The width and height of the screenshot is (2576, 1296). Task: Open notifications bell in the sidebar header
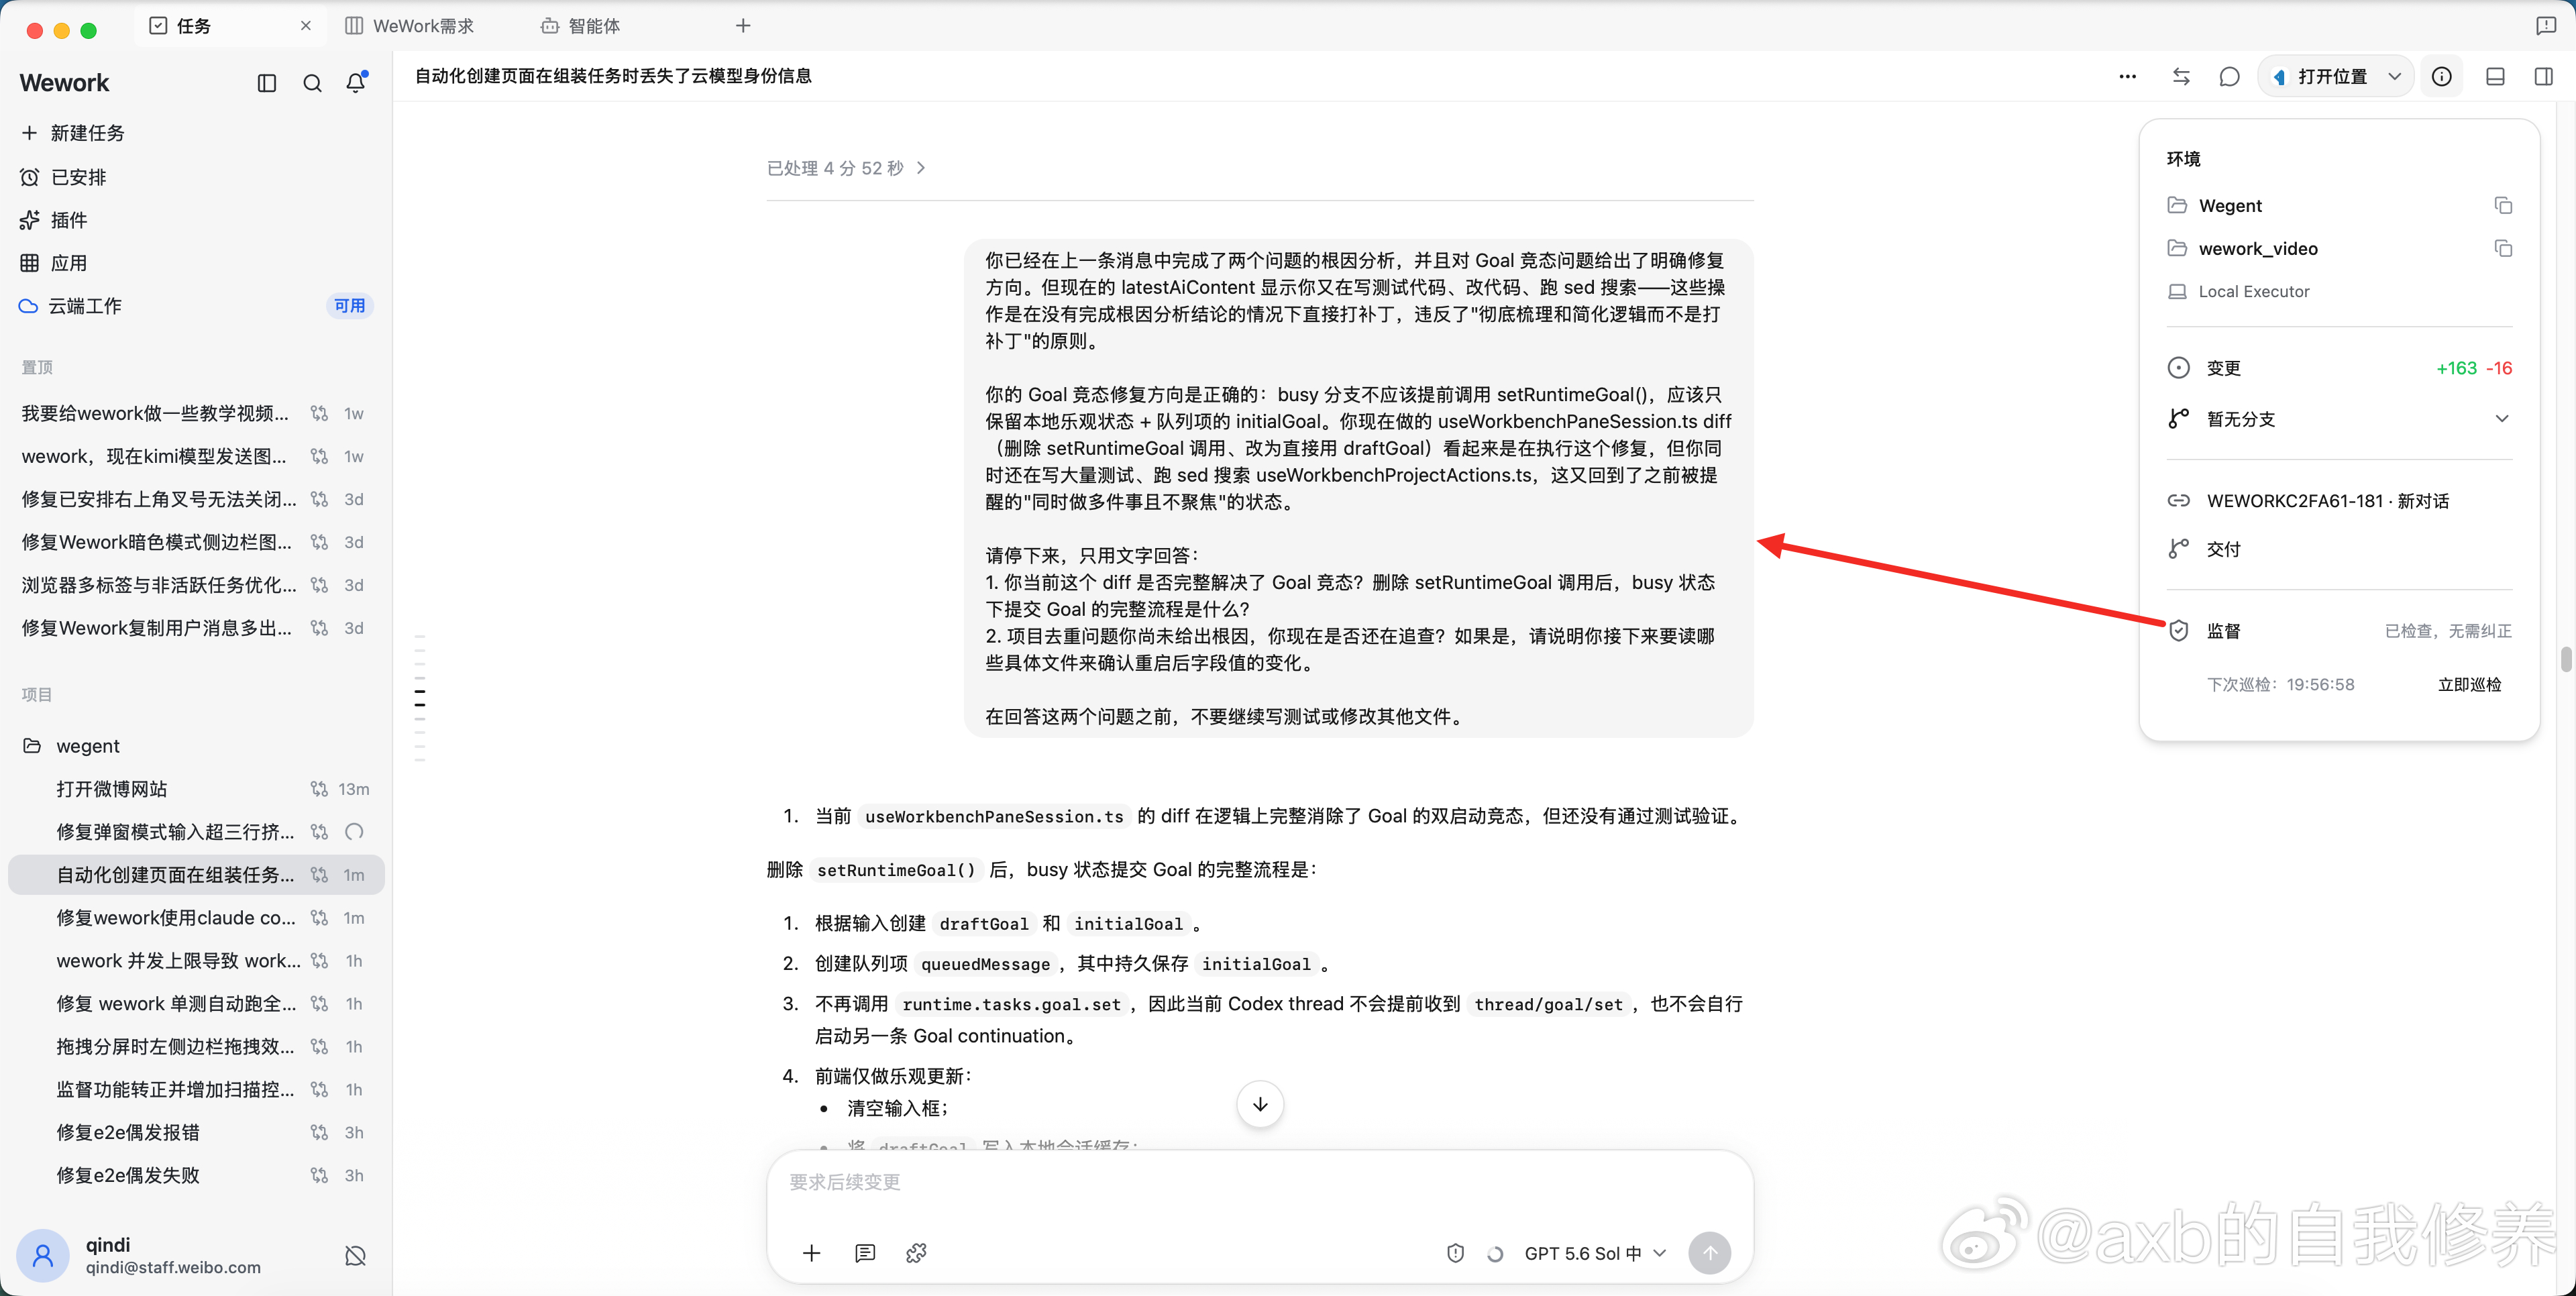(x=356, y=83)
